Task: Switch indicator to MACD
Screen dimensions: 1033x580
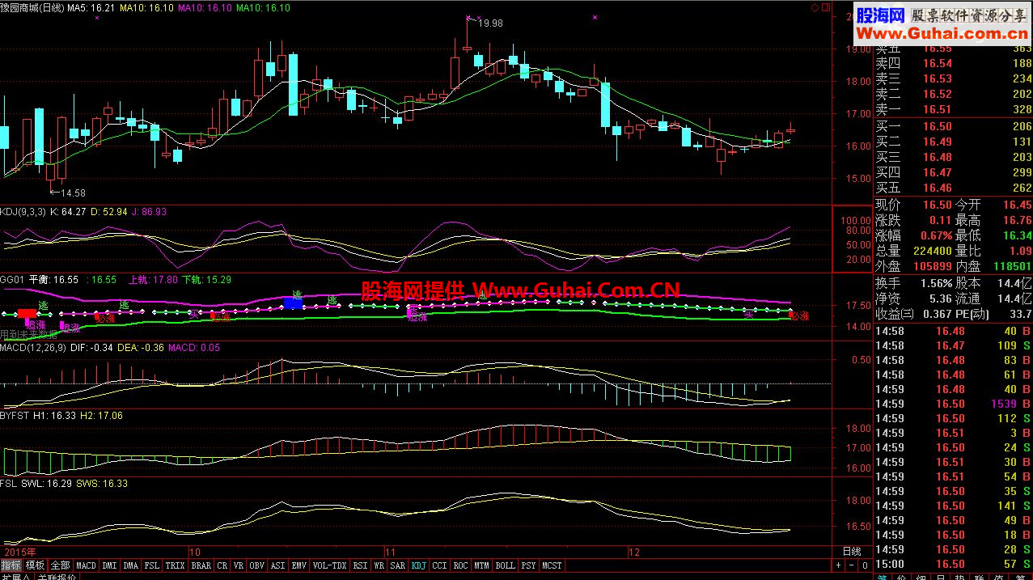Action: click(x=86, y=565)
